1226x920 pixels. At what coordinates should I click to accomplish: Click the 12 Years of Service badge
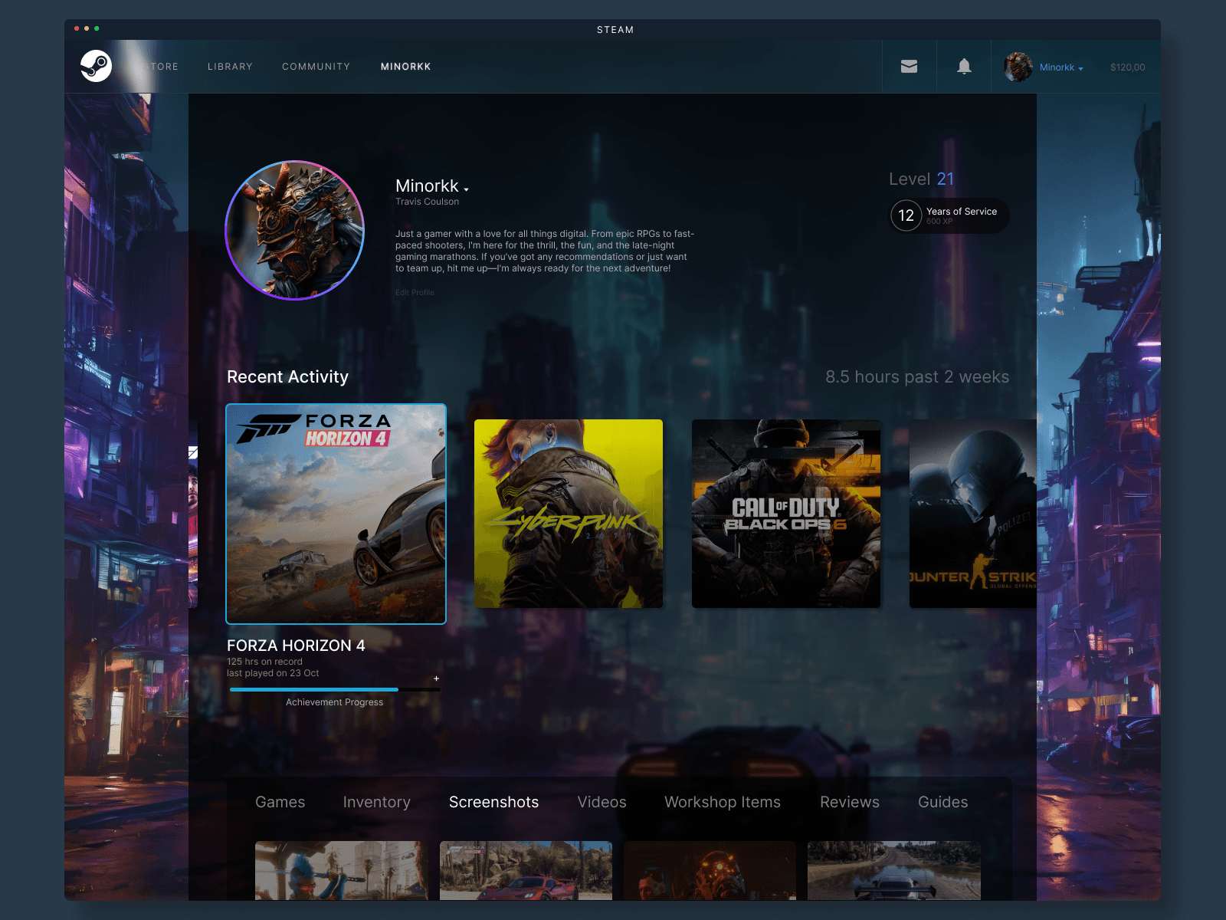coord(949,215)
